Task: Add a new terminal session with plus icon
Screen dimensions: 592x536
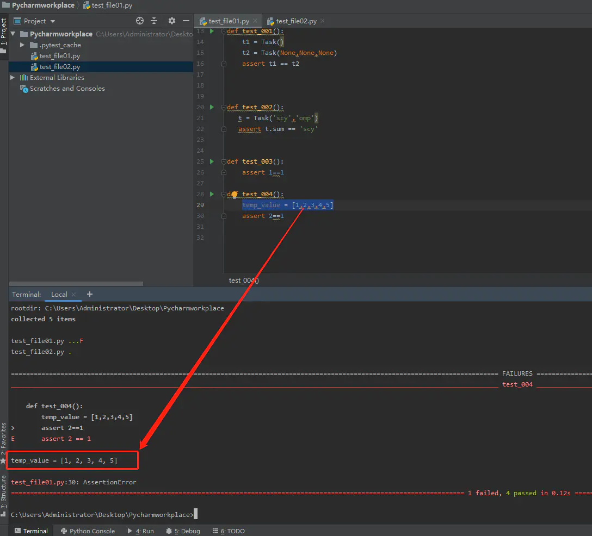Action: tap(89, 294)
